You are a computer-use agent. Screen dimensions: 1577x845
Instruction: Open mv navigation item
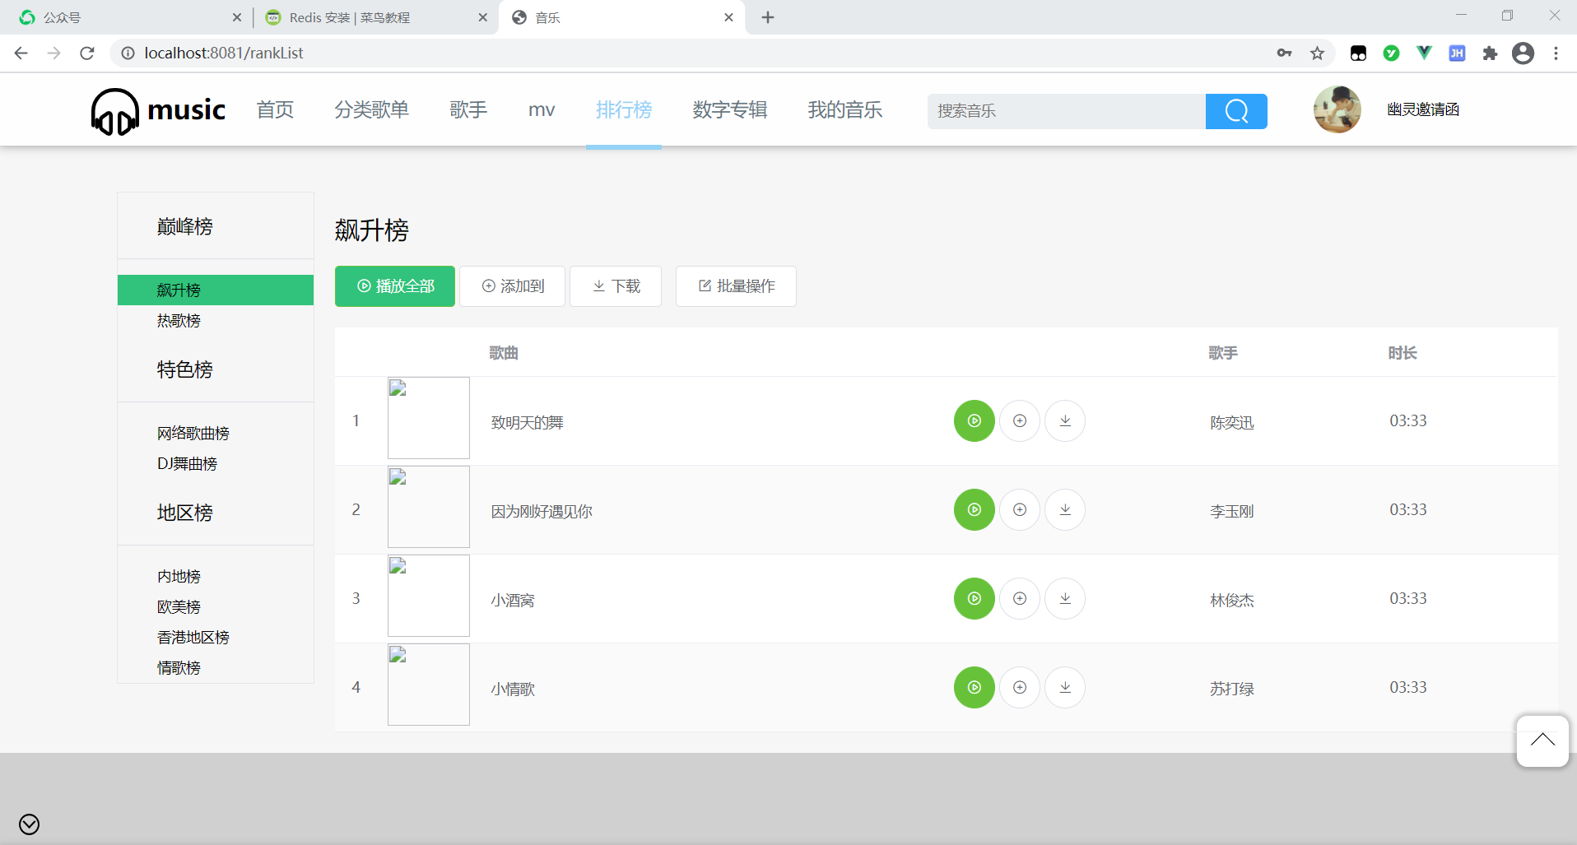[x=542, y=109]
